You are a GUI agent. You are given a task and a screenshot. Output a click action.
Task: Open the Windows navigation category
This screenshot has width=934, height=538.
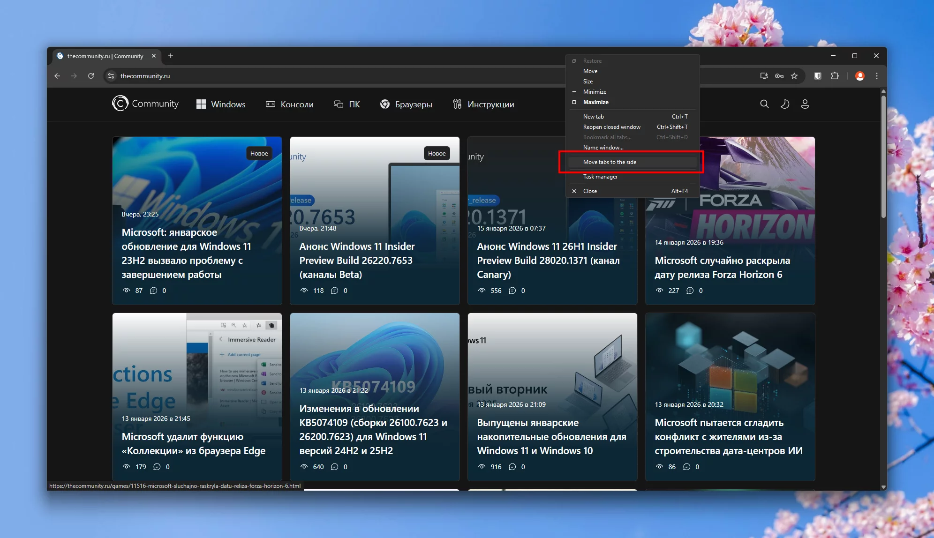[x=221, y=104]
